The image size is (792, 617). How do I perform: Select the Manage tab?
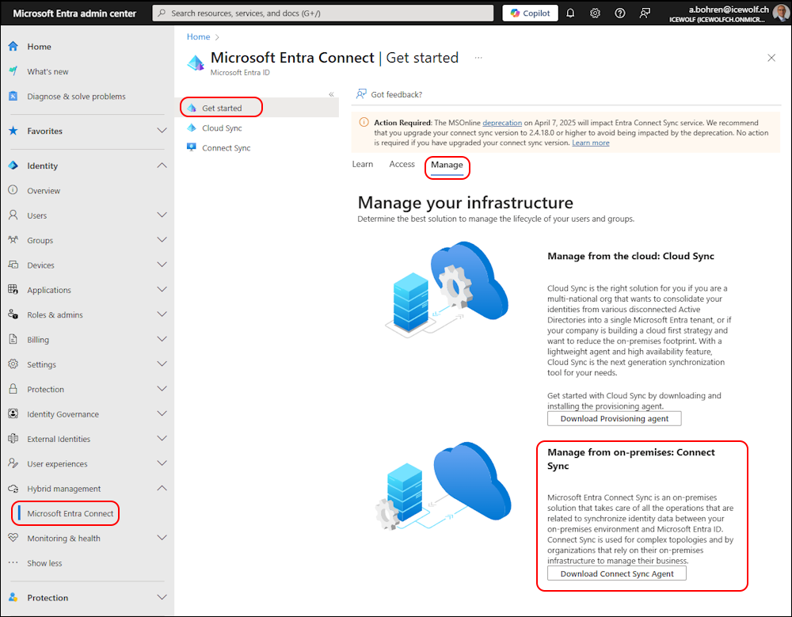click(447, 166)
